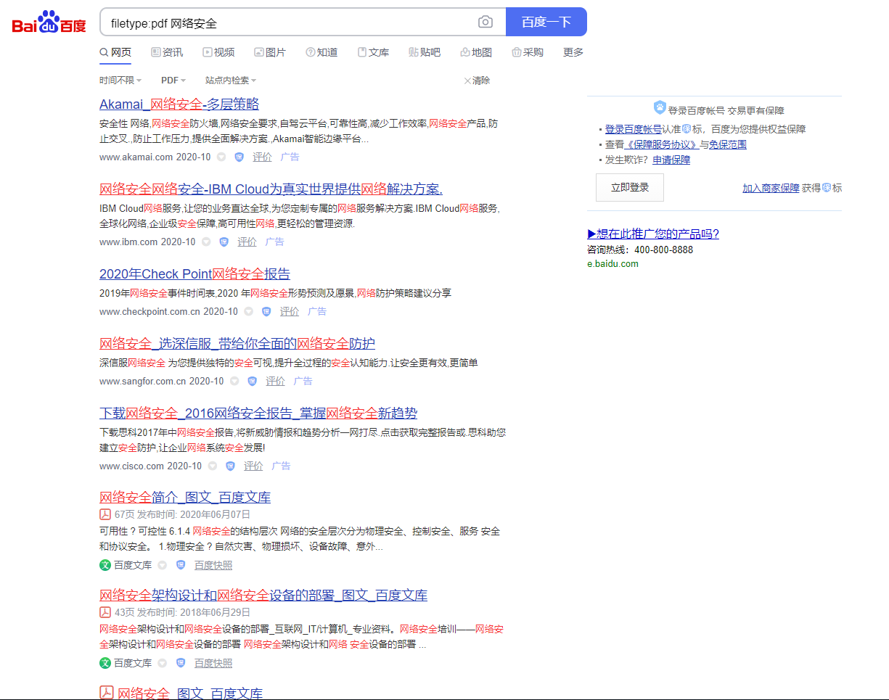The image size is (889, 700).
Task: Open the 采购 tab
Action: pyautogui.click(x=528, y=52)
